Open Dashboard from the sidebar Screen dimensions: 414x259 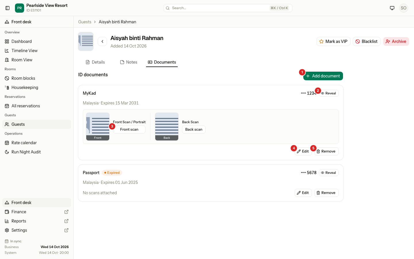[x=37, y=41]
